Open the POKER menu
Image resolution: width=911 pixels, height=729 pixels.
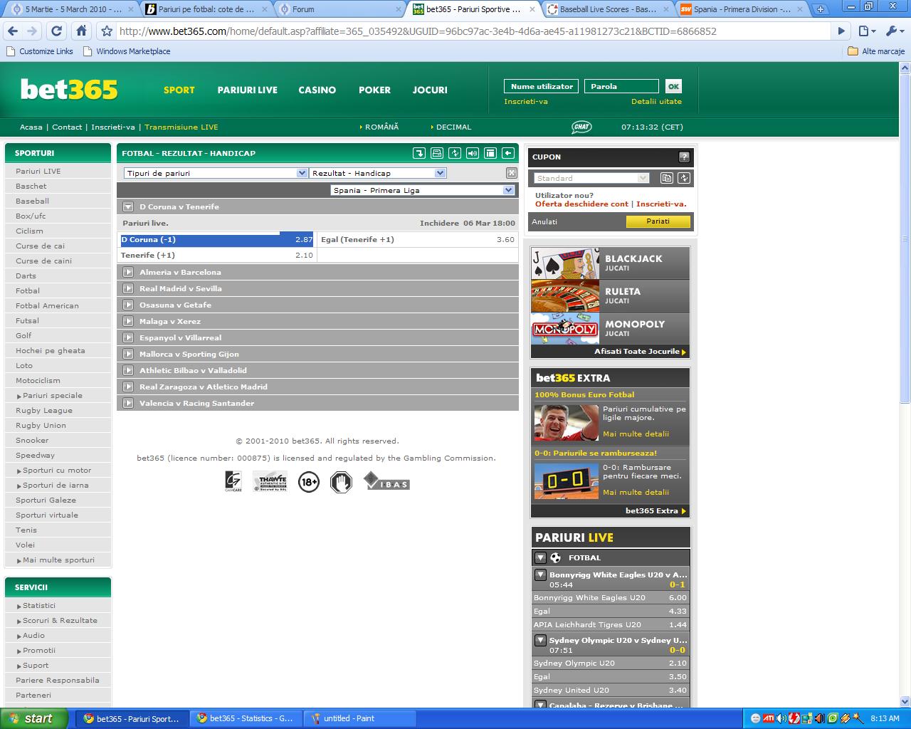click(x=375, y=90)
